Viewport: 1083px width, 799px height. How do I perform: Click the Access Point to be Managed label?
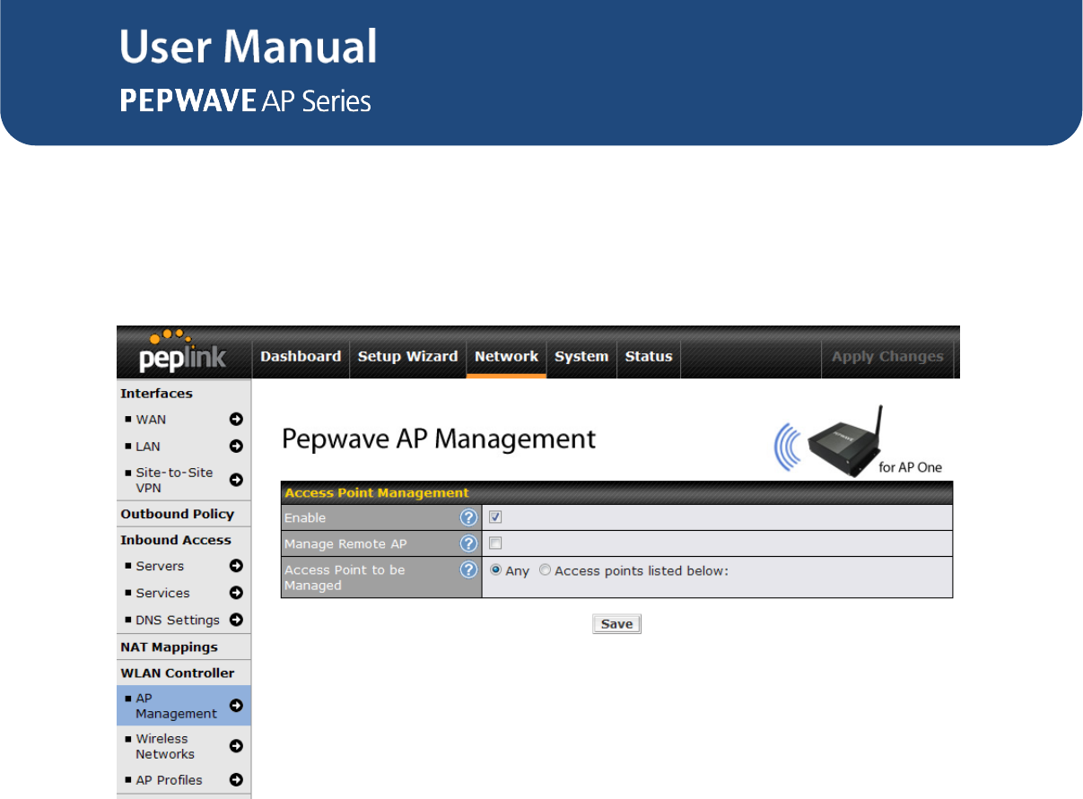345,578
